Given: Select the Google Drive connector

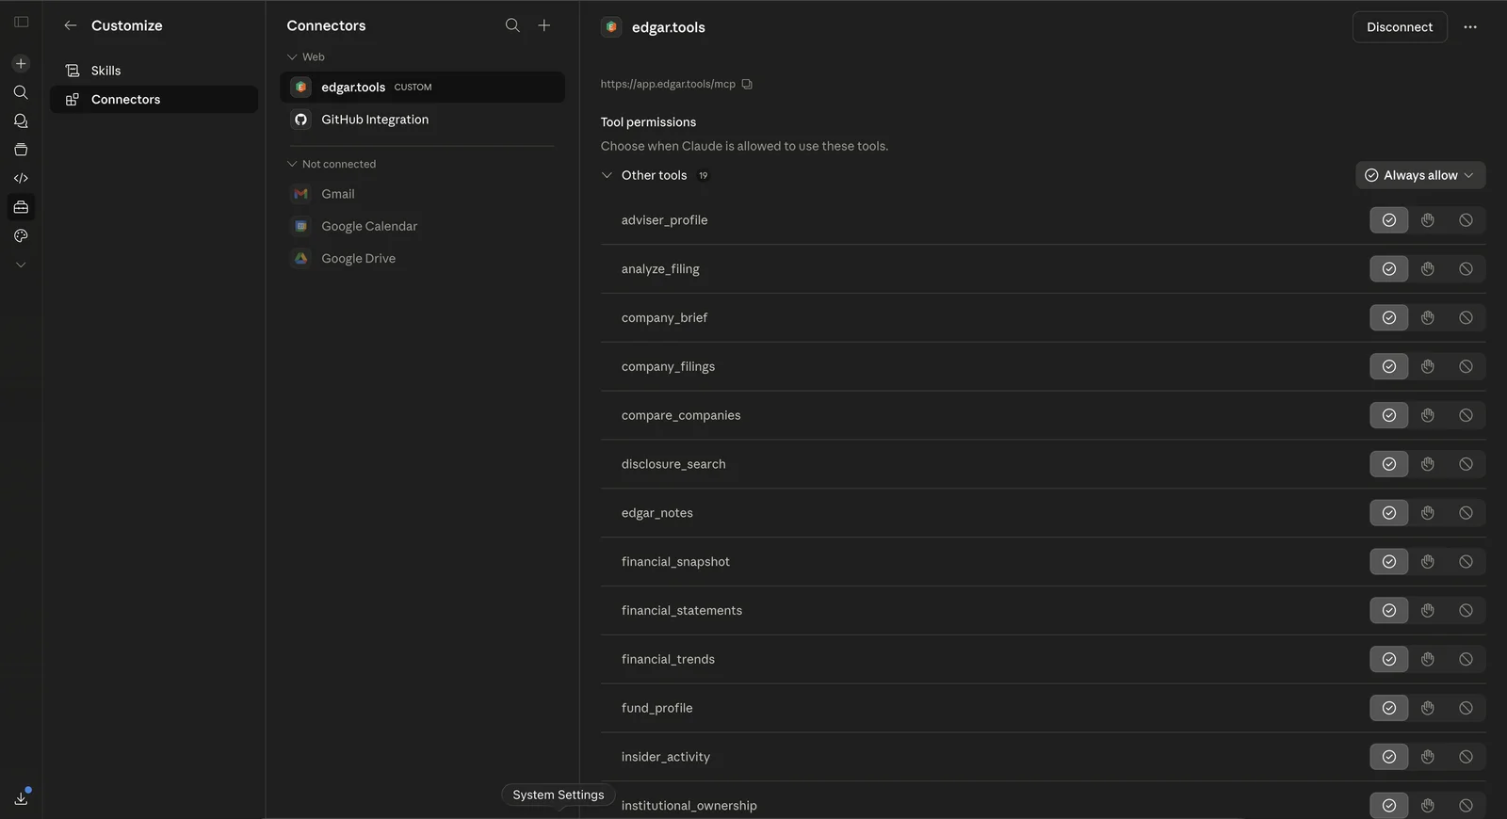Looking at the screenshot, I should pos(422,258).
